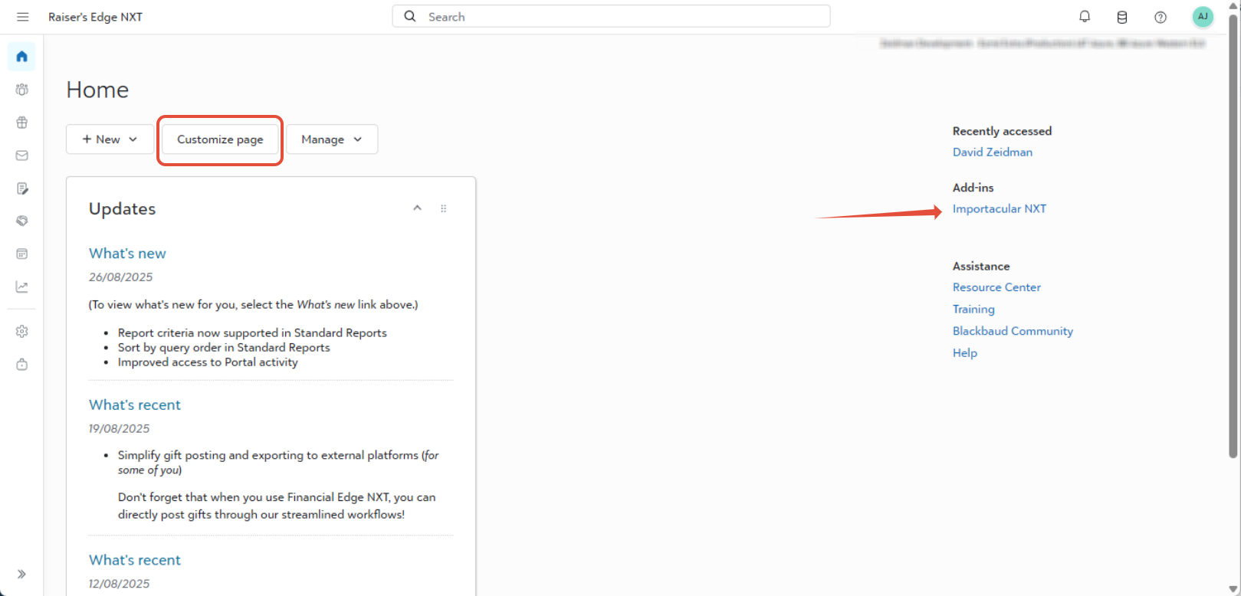This screenshot has height=596, width=1241.
Task: Click the Raiser's Edge NXT title
Action: 95,17
